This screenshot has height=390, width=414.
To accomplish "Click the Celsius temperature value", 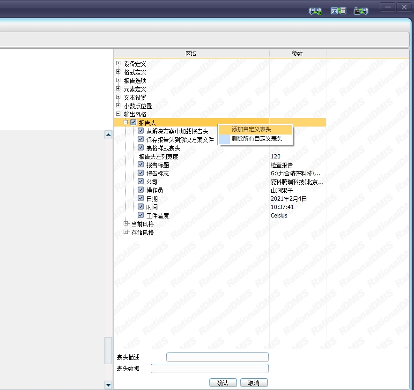I will pyautogui.click(x=279, y=216).
